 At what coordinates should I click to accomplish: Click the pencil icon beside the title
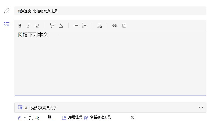click(7, 11)
